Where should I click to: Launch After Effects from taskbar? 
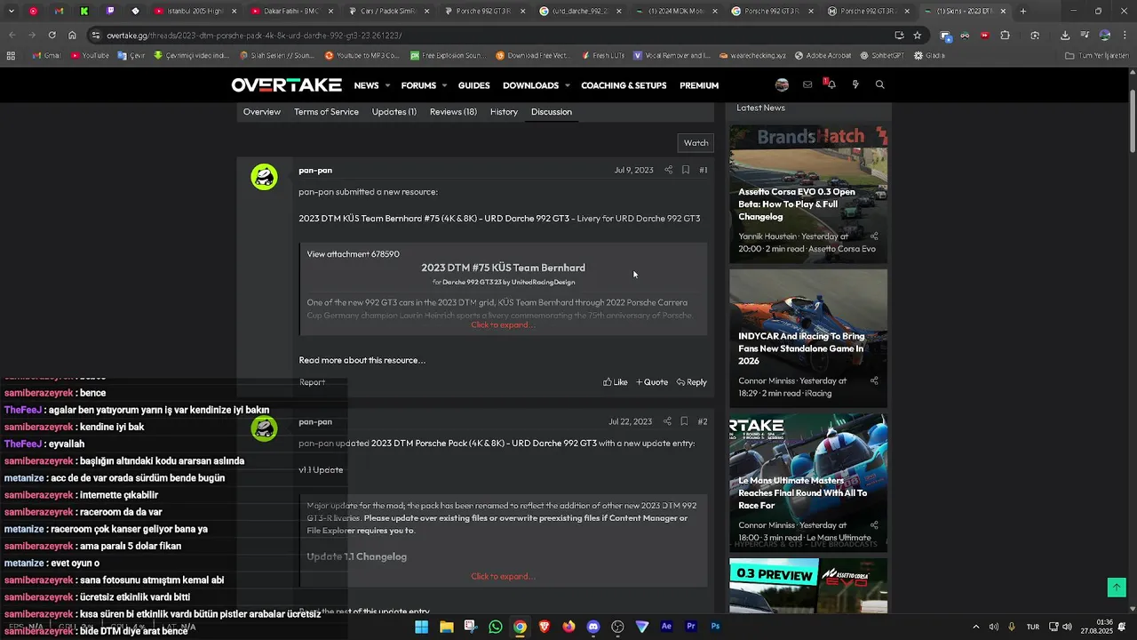click(x=666, y=627)
